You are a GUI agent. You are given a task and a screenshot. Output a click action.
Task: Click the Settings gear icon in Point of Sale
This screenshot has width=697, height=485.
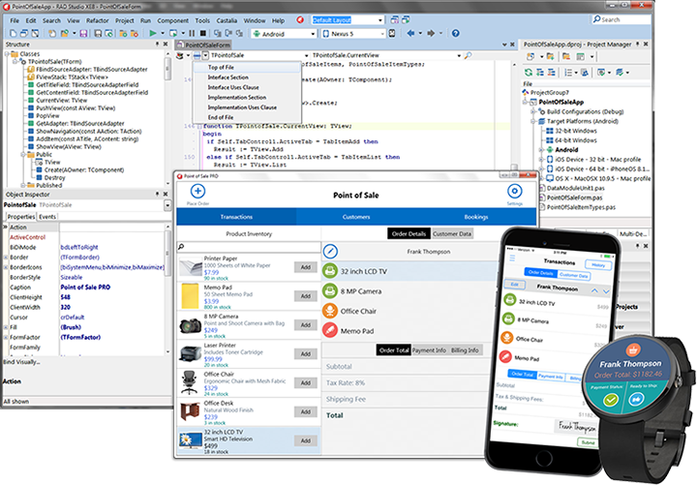click(x=515, y=191)
